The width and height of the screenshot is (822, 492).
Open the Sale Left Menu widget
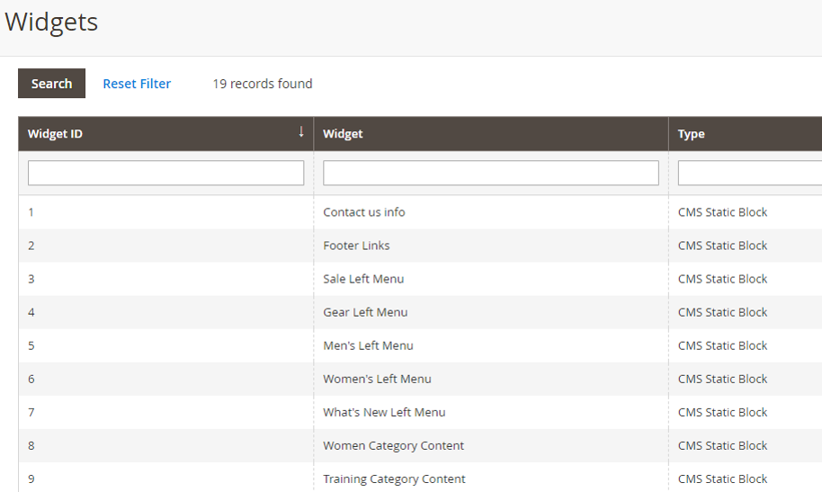coord(363,279)
